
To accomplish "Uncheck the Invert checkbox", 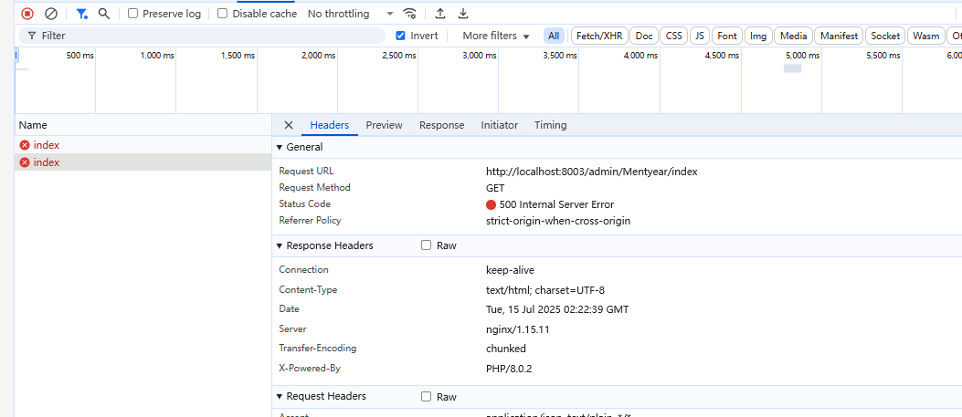I will (x=401, y=36).
